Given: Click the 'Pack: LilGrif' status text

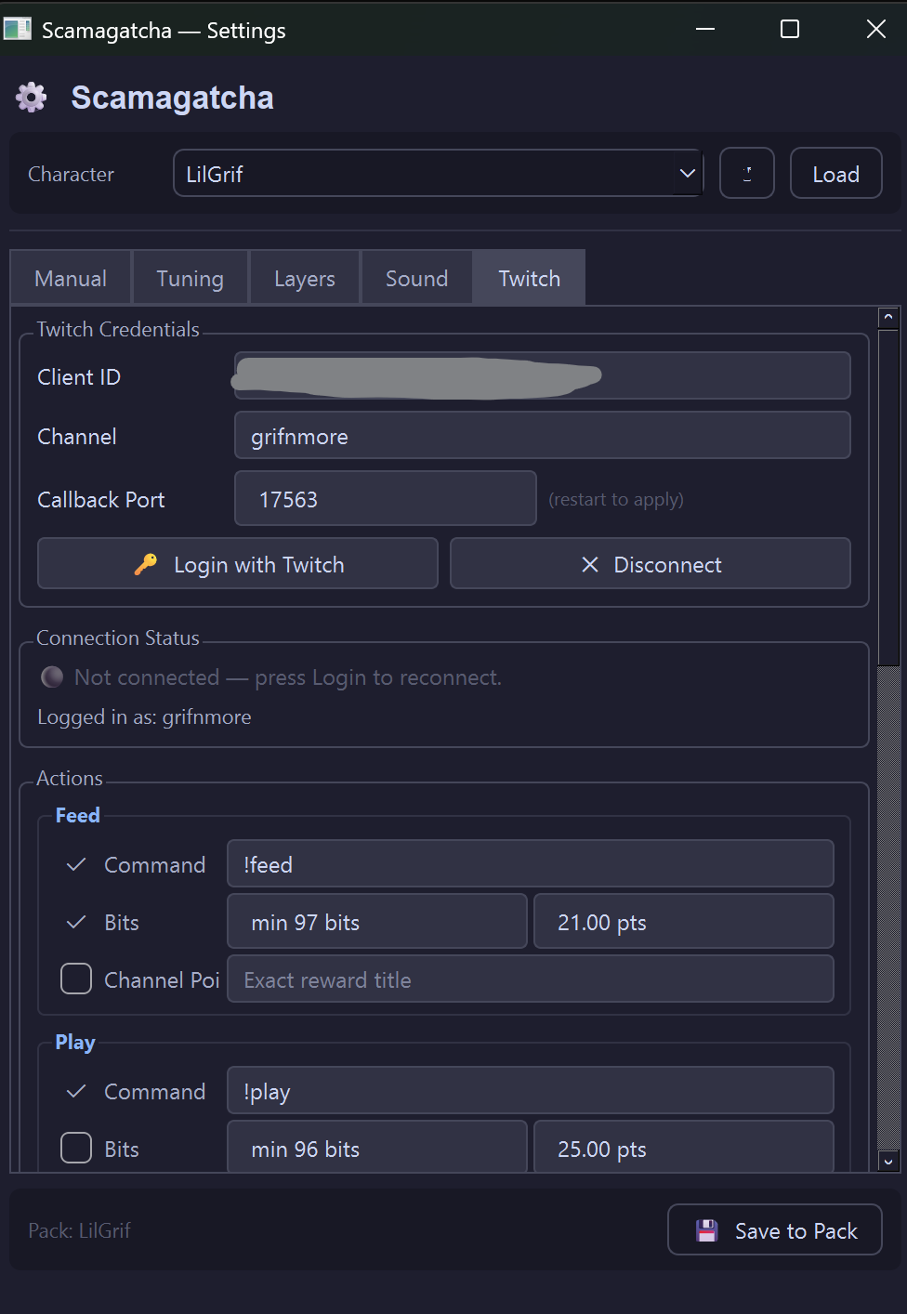Looking at the screenshot, I should [x=80, y=1230].
